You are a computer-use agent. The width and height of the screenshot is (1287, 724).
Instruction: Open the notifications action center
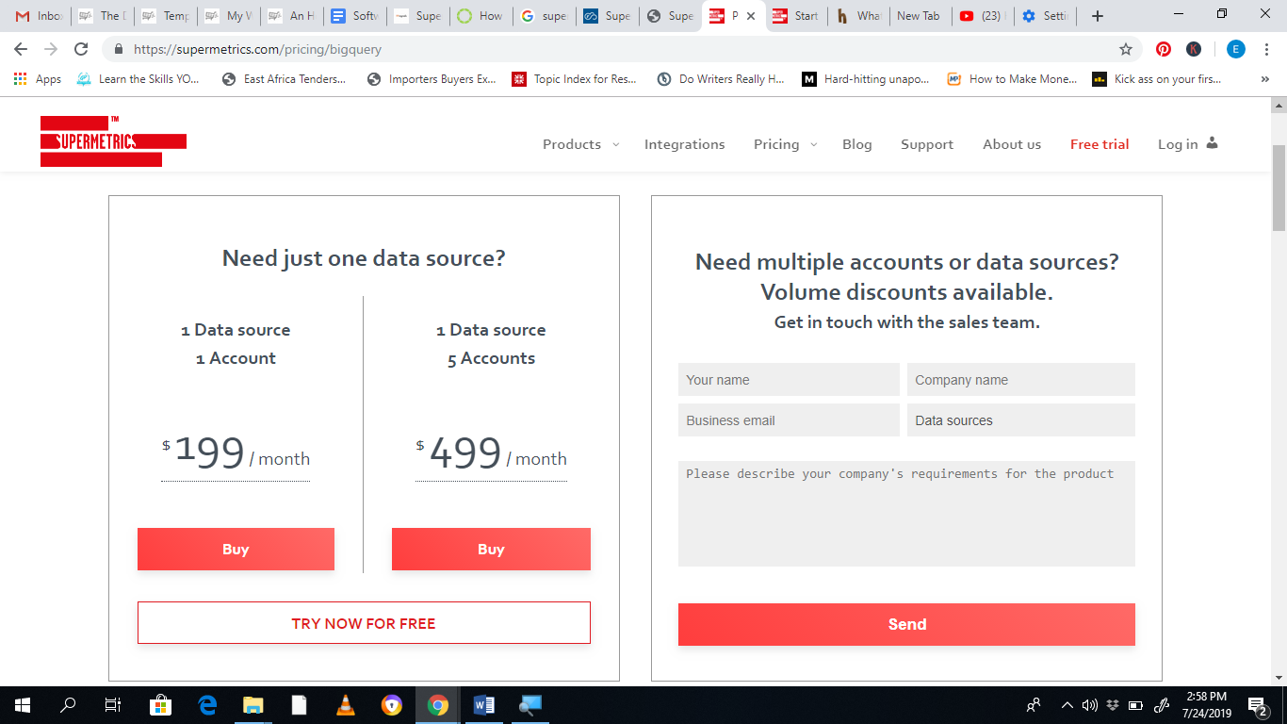pos(1257,704)
